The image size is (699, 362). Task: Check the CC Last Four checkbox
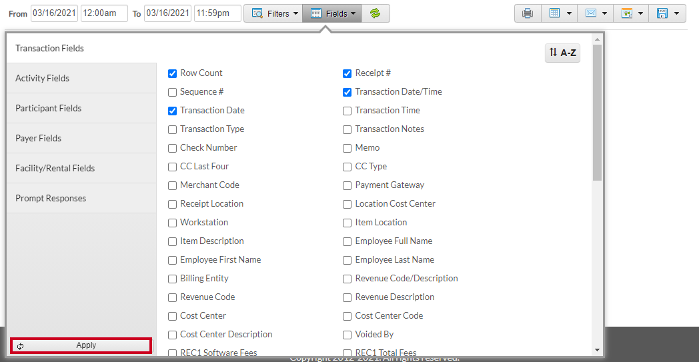pyautogui.click(x=173, y=167)
